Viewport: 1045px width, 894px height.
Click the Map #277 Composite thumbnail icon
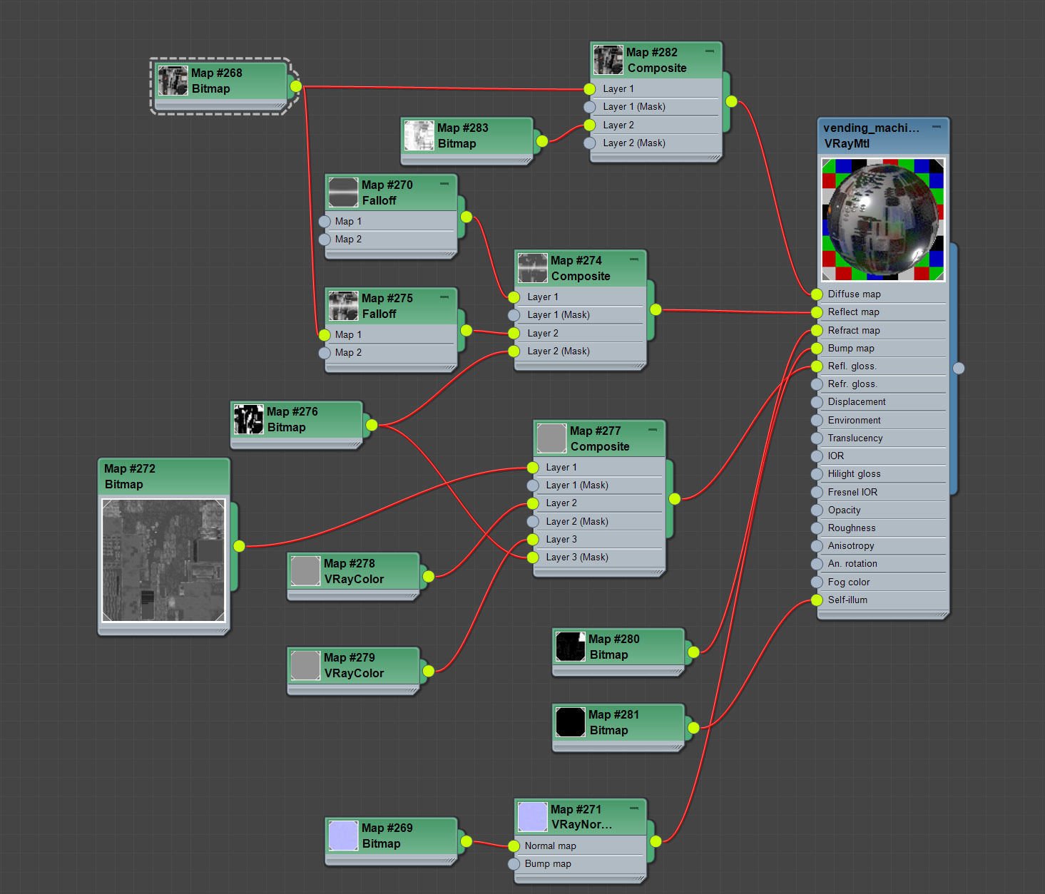551,438
